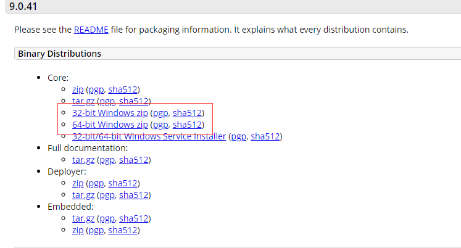Open pgp signature for 32-bit Windows zip
Image resolution: width=461 pixels, height=248 pixels.
coord(159,114)
